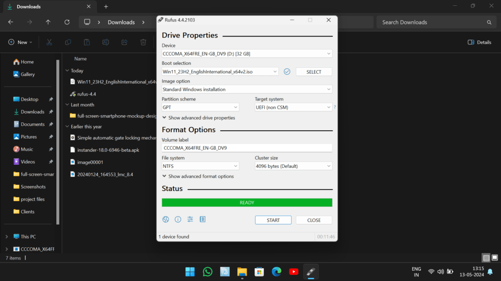
Task: Click the green READY progress bar
Action: point(247,202)
